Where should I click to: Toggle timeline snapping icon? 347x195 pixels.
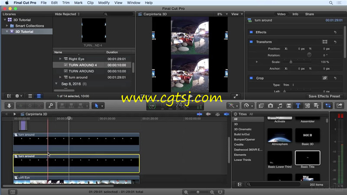click(226, 114)
